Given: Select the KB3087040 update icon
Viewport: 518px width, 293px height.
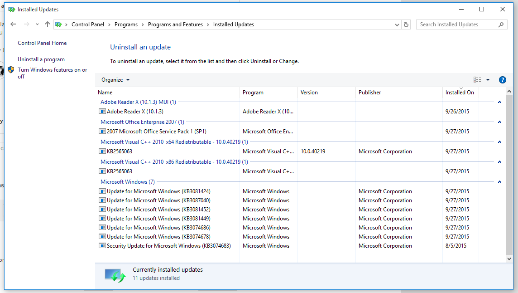Looking at the screenshot, I should pos(102,200).
